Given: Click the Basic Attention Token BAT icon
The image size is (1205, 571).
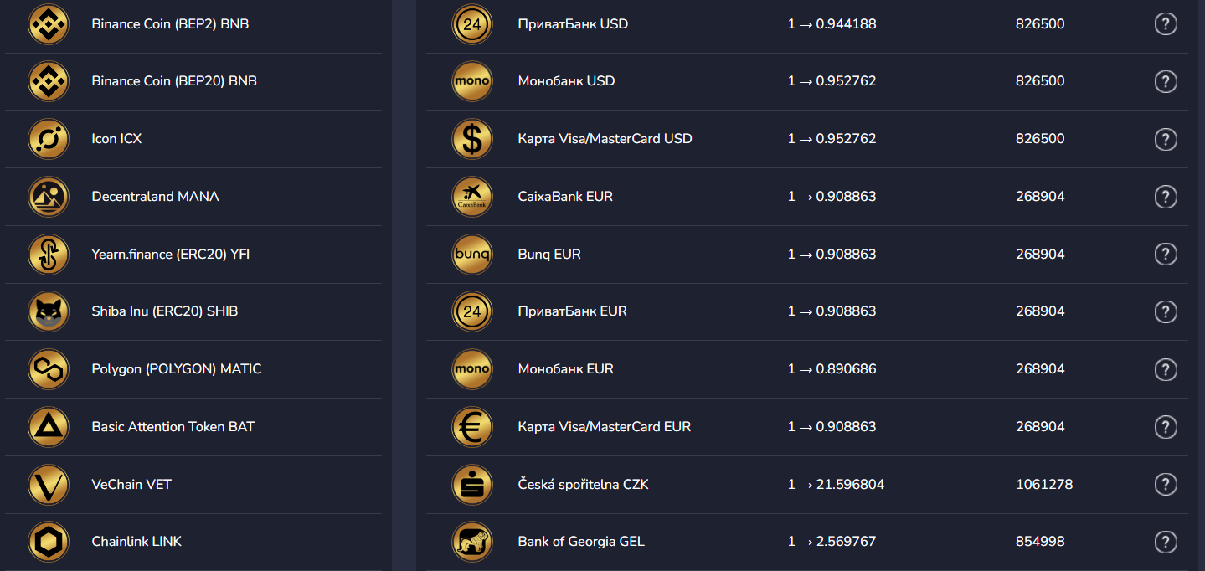Looking at the screenshot, I should tap(49, 427).
